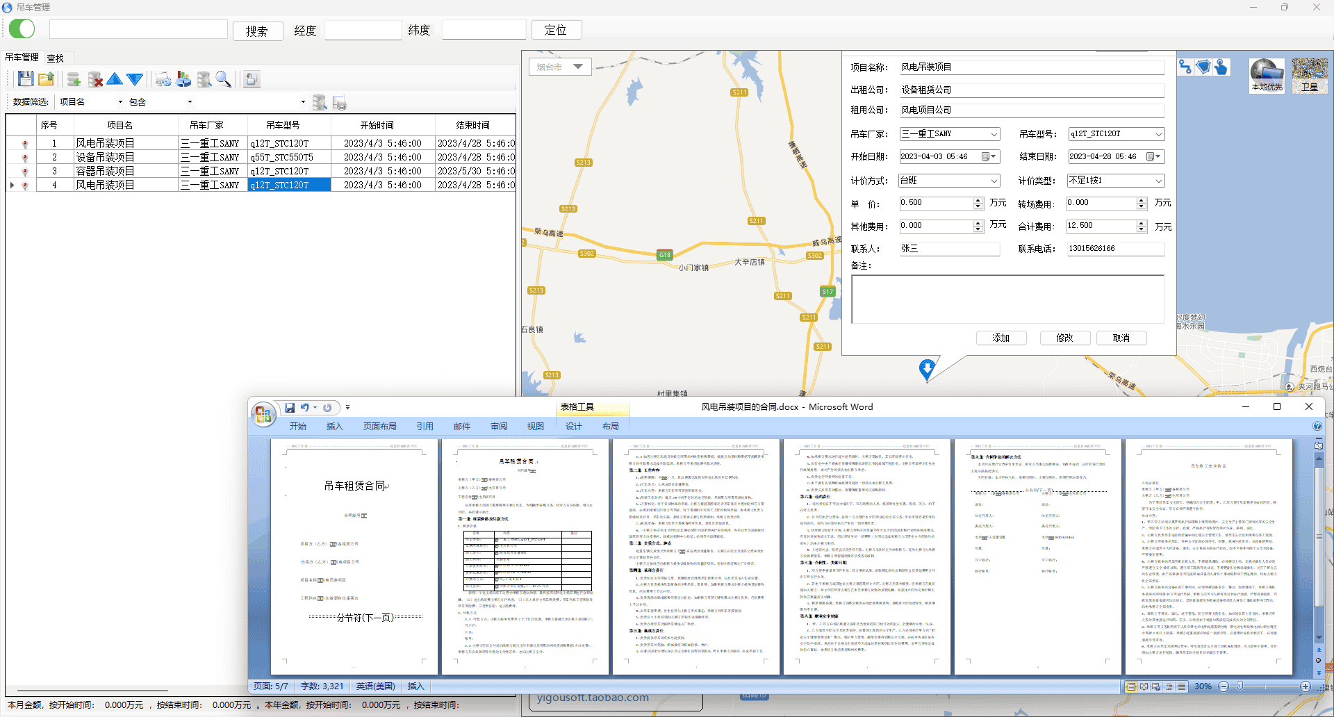Click the Word Office button orb
The height and width of the screenshot is (717, 1334).
click(x=263, y=414)
